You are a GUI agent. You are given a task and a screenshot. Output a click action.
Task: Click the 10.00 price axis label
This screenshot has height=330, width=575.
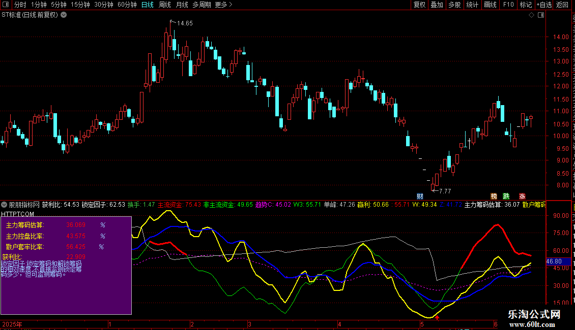coord(561,136)
